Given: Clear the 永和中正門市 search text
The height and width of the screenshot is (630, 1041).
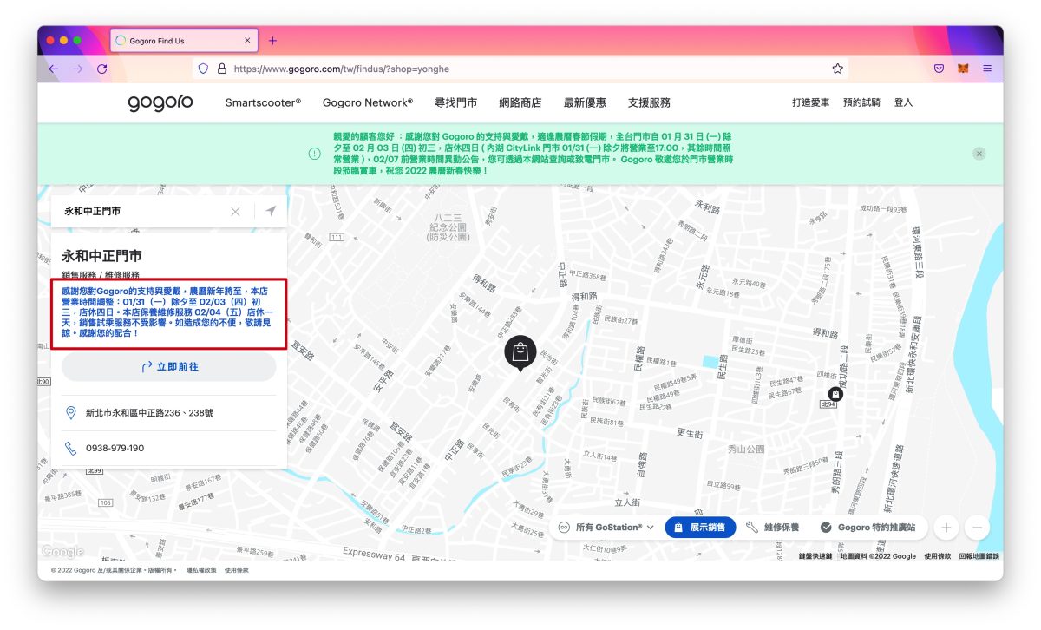Looking at the screenshot, I should click(x=235, y=211).
